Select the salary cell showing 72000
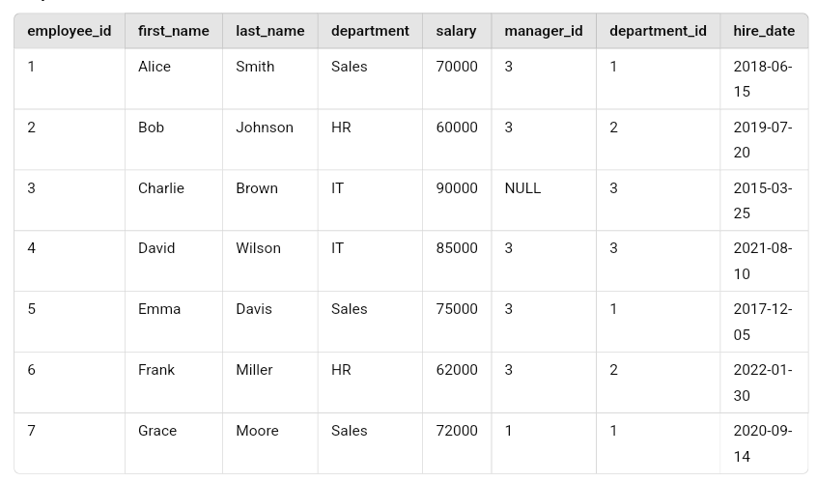817x482 pixels. pos(457,431)
